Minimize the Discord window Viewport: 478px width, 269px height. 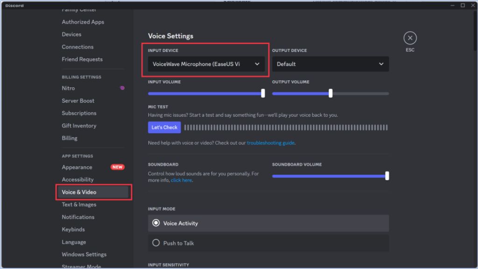click(452, 5)
